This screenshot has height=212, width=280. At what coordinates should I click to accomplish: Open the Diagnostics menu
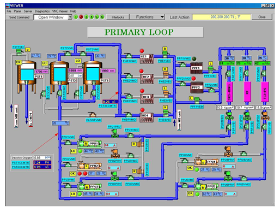[x=42, y=11]
